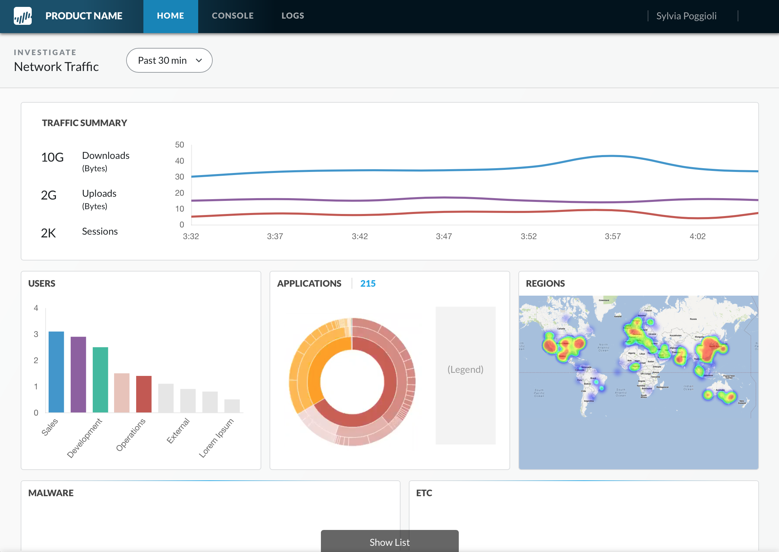
Task: Select the Home tab
Action: pyautogui.click(x=171, y=16)
